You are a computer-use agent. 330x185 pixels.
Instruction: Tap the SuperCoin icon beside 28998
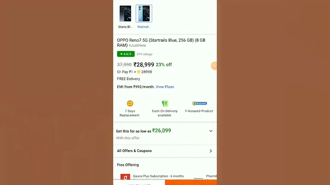coord(139,72)
